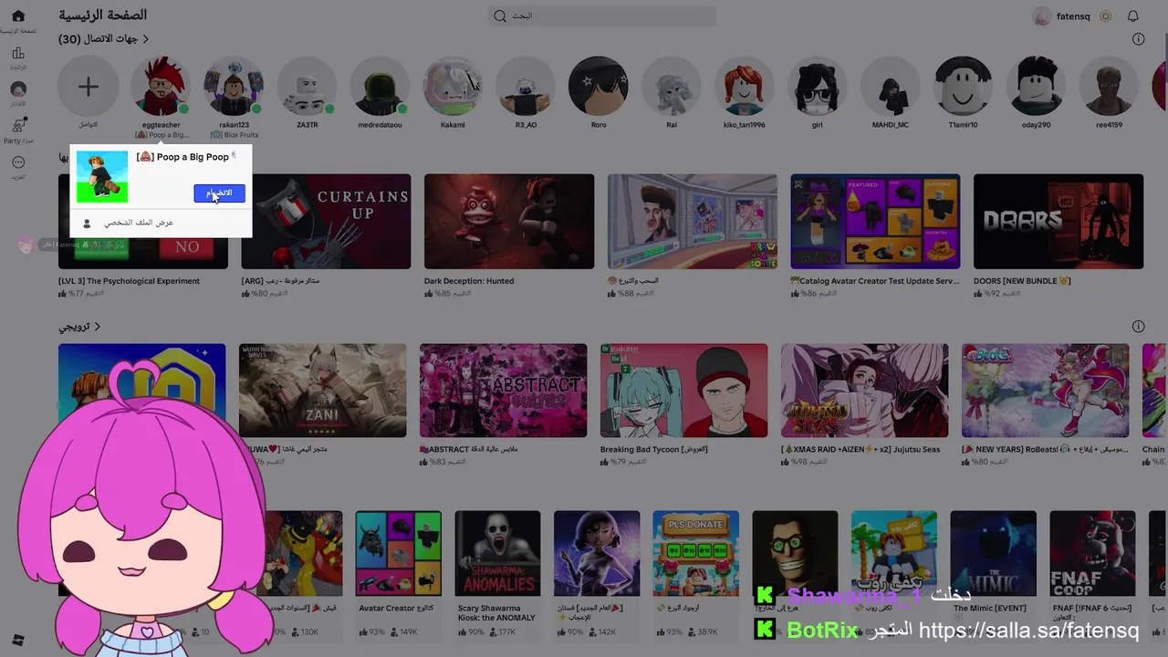
Task: Open the Home icon in the sidebar
Action: [17, 16]
